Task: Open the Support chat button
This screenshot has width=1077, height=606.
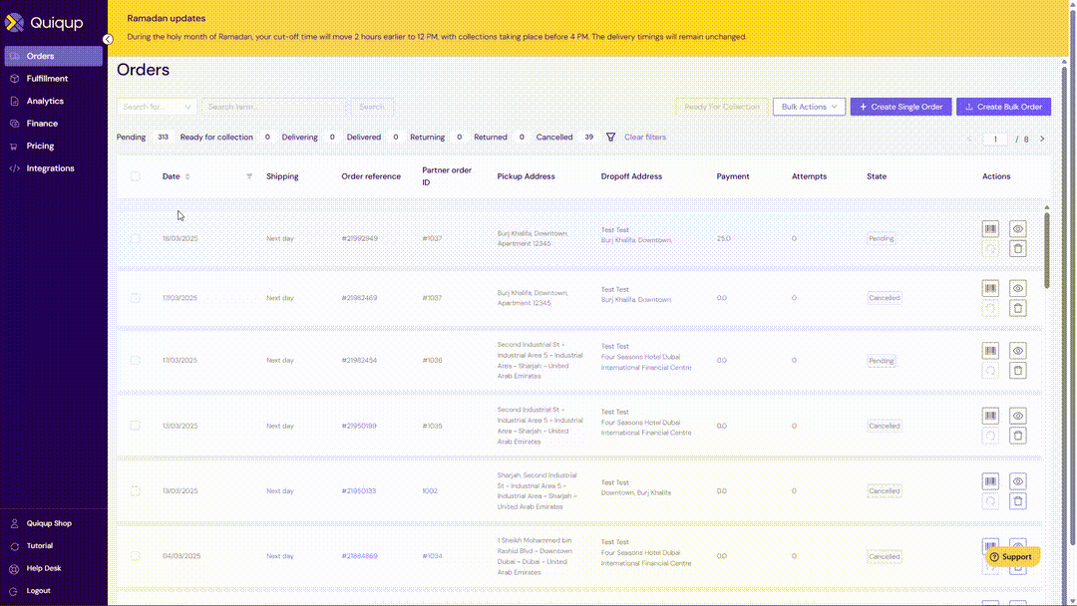Action: pos(1012,556)
